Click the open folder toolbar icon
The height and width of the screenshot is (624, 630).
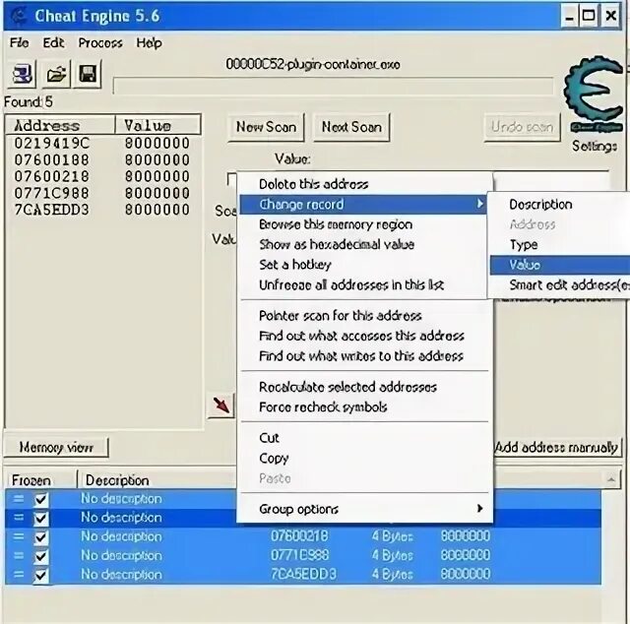pos(56,75)
